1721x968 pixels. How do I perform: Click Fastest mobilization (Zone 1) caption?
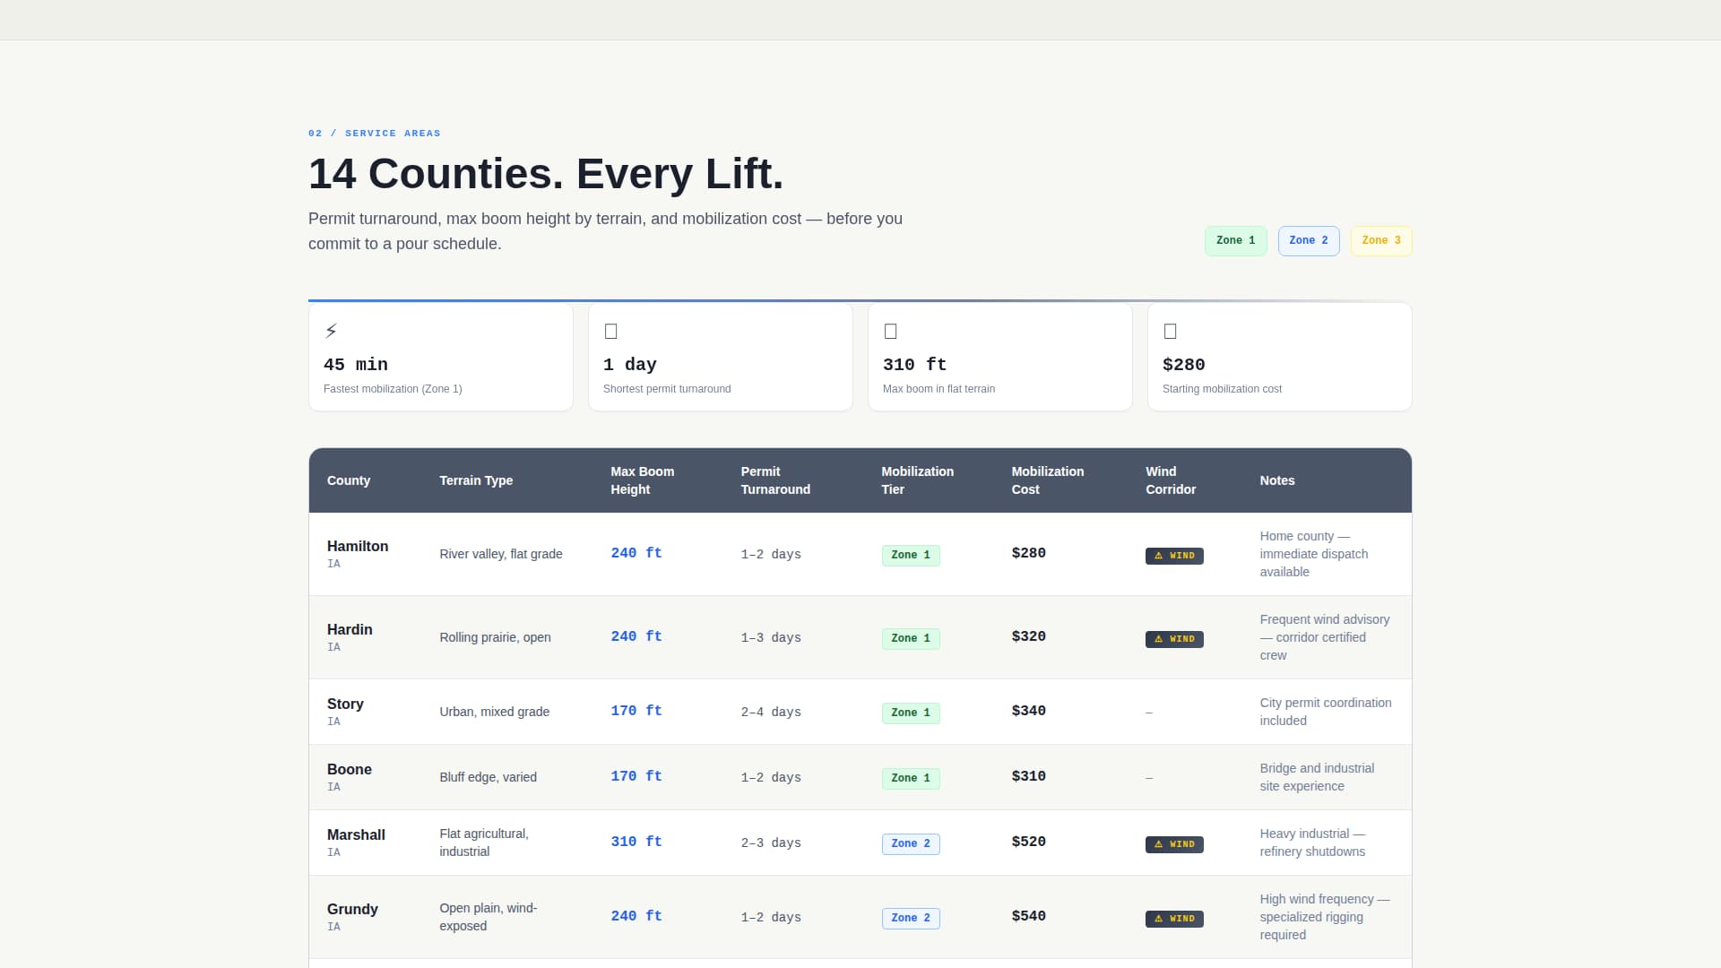pyautogui.click(x=393, y=389)
